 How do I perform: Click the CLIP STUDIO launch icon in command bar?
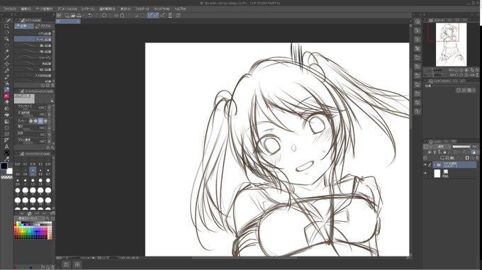[x=58, y=15]
